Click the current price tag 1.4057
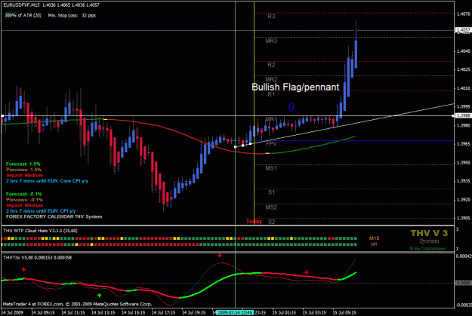This screenshot has width=472, height=316. pyautogui.click(x=463, y=30)
